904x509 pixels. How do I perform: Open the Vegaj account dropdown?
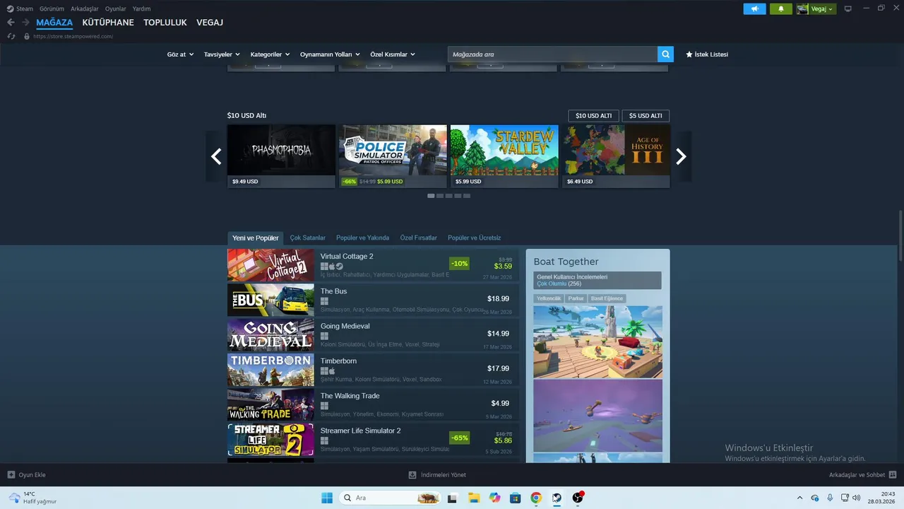point(816,9)
